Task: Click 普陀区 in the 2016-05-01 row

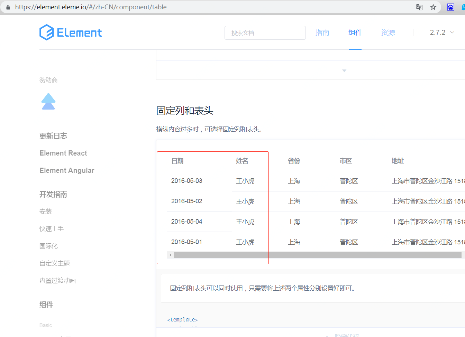Action: (x=349, y=242)
